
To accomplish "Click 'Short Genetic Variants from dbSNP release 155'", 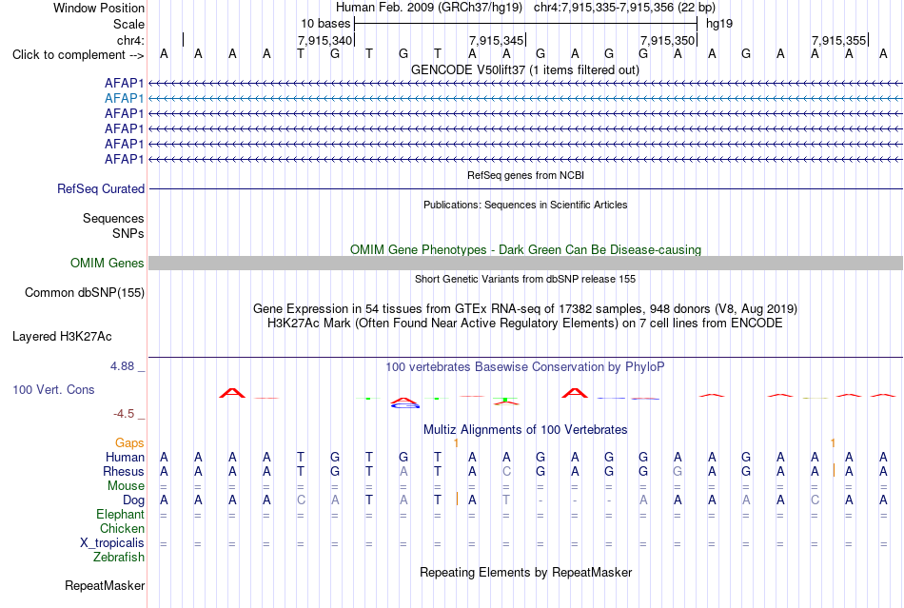I will [x=525, y=279].
